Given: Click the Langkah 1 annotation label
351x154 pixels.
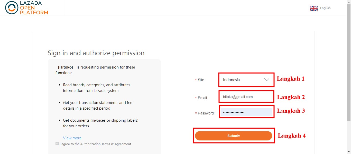Looking at the screenshot, I should [290, 79].
